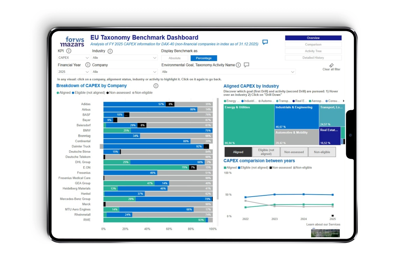This screenshot has height=262, width=404.
Task: Click Non-eligible legend in years comparison chart
Action: 303,168
